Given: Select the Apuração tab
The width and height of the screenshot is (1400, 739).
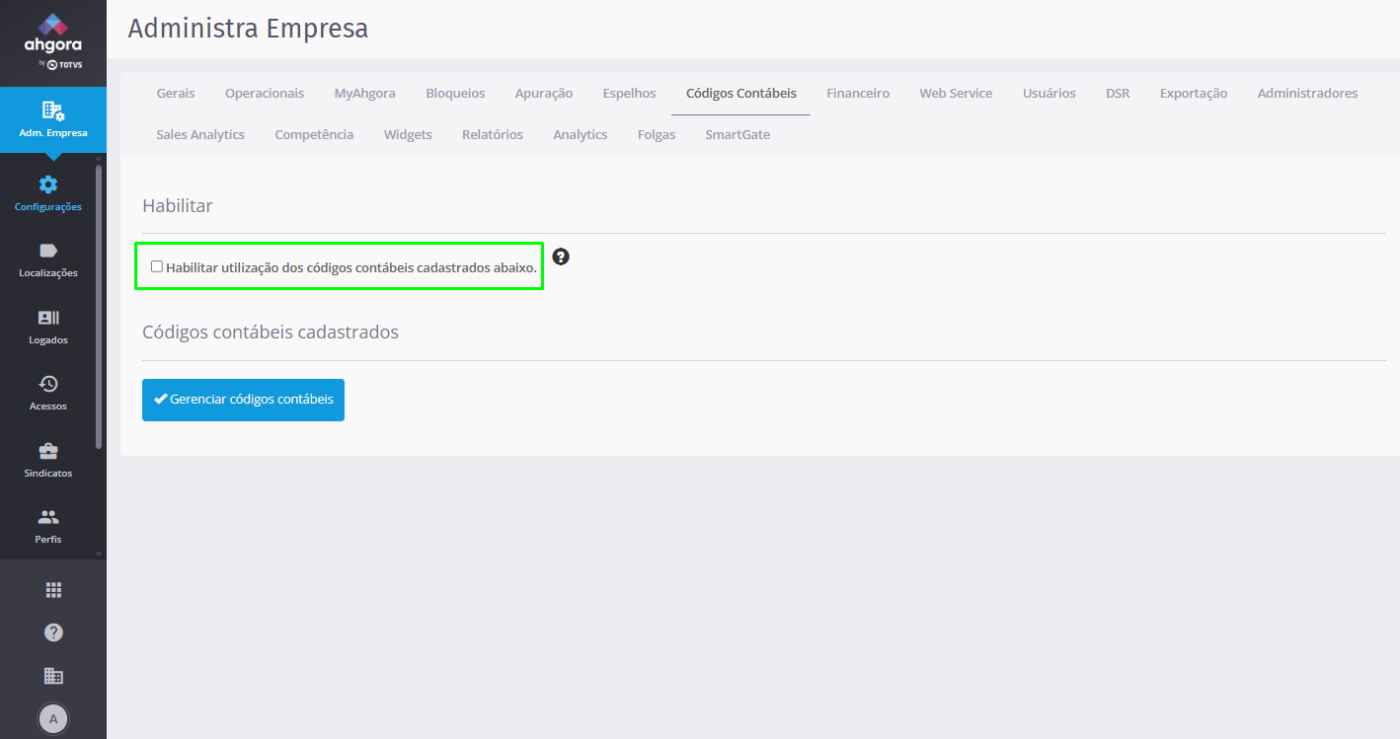Looking at the screenshot, I should tap(544, 94).
